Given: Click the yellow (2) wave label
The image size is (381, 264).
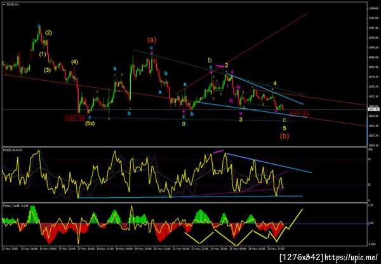Looking at the screenshot, I should tap(48, 33).
